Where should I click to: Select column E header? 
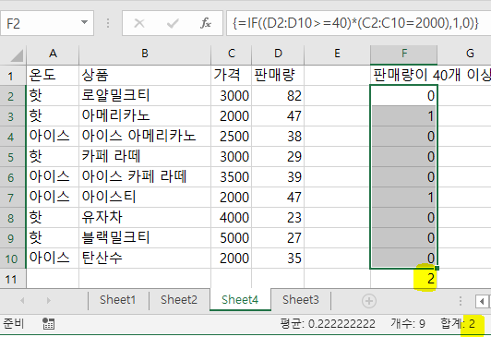coord(337,54)
